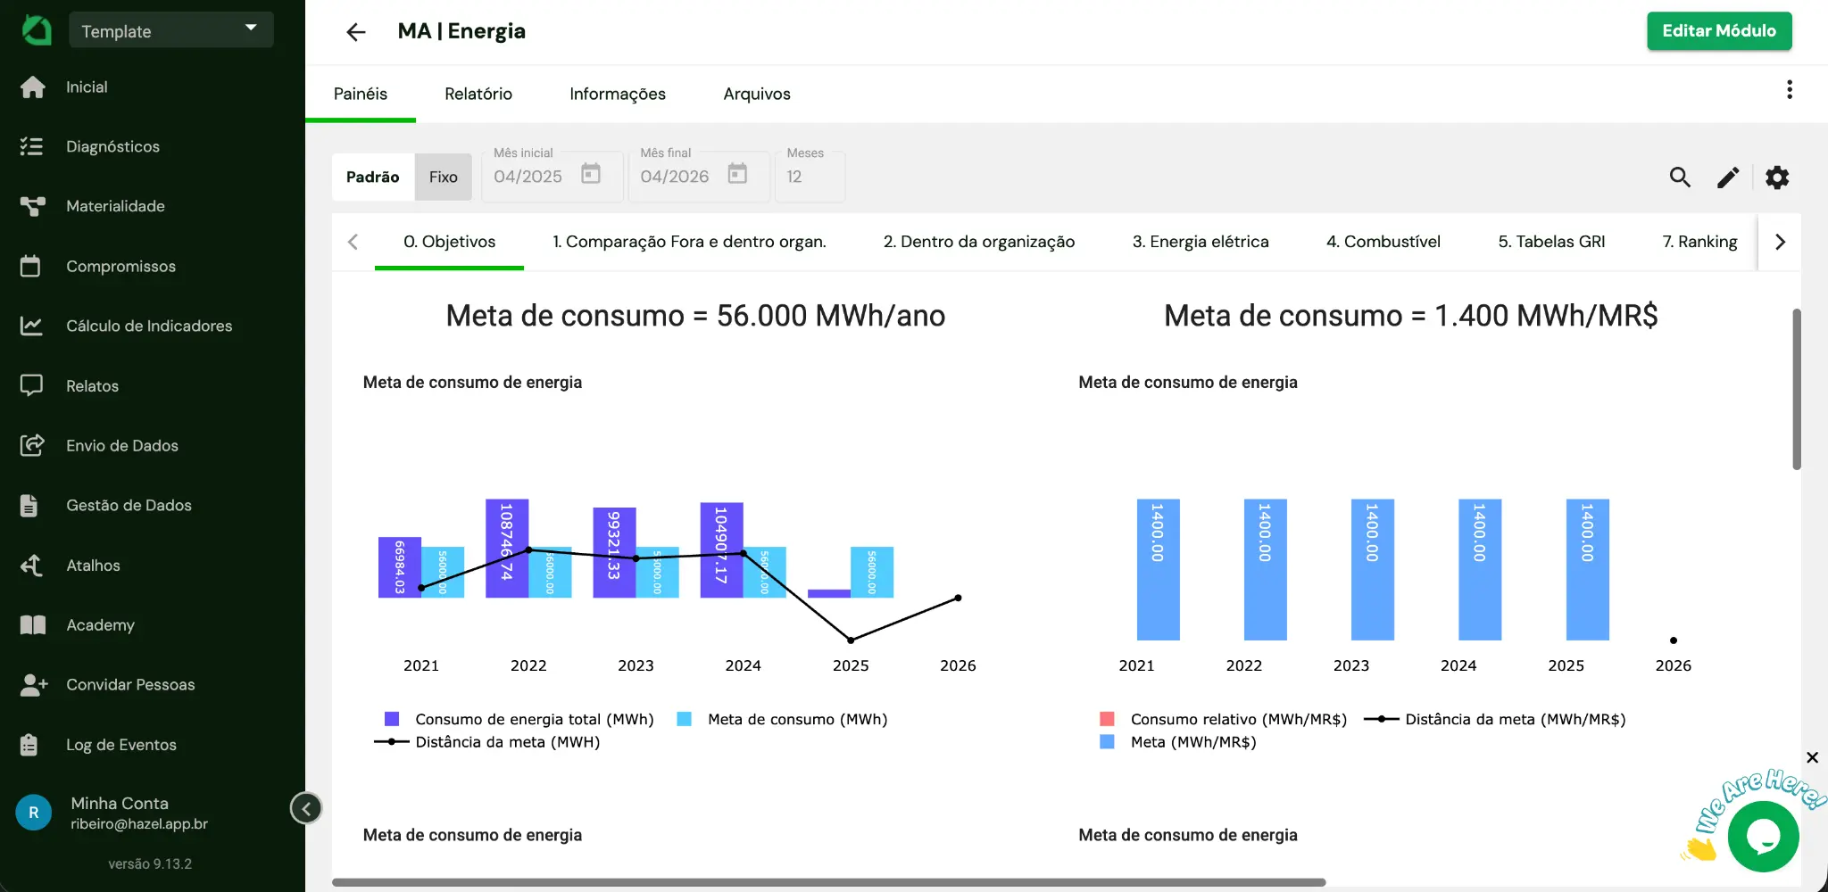The width and height of the screenshot is (1828, 892).
Task: Toggle Meta (MWh/MR$) legend series
Action: [x=1178, y=742]
